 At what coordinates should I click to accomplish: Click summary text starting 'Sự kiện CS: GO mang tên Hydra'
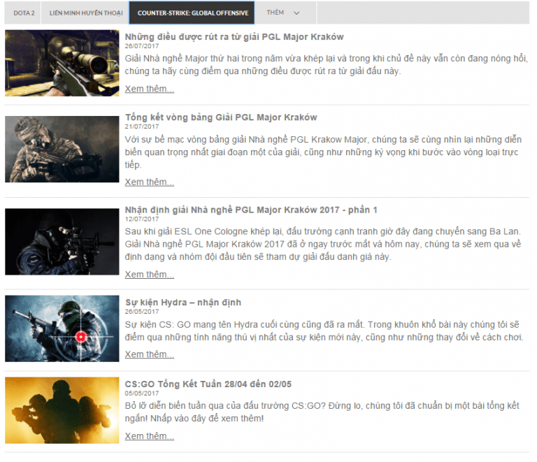pos(324,331)
